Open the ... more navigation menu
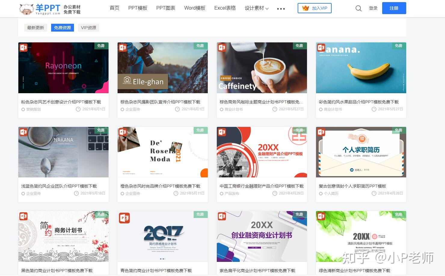Screen dimensions: 445x276 click(x=281, y=8)
